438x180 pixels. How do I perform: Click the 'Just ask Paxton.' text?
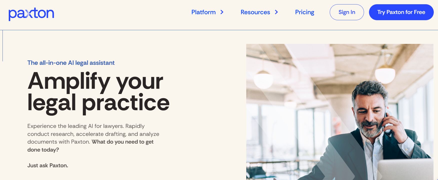coord(48,166)
